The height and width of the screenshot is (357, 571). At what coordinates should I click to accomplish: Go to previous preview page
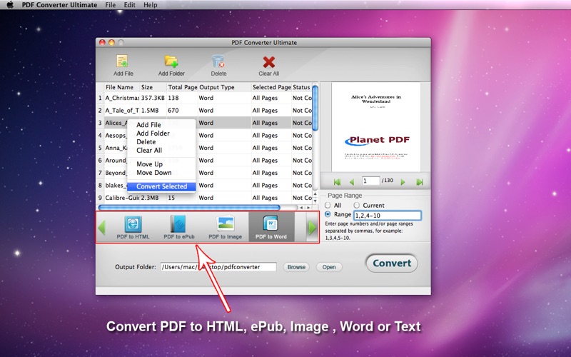point(352,181)
